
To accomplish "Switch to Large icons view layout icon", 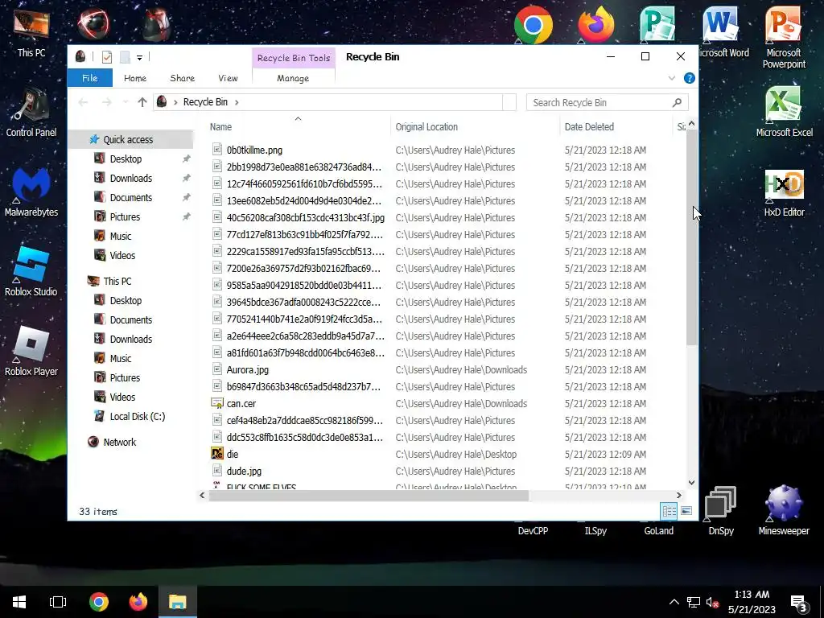I will [686, 511].
